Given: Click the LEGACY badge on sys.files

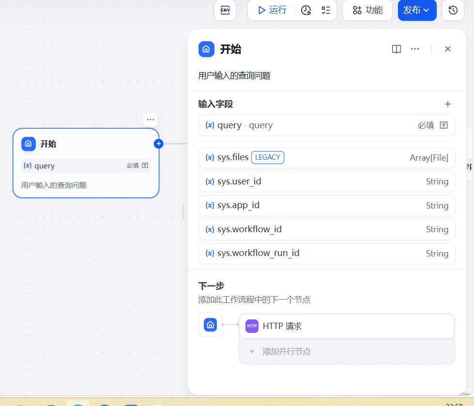Looking at the screenshot, I should 267,157.
